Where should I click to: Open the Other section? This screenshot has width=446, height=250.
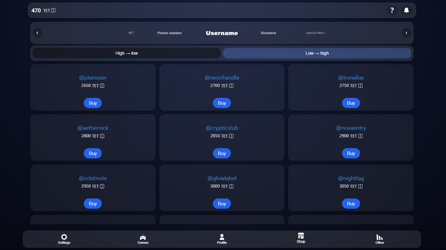click(x=380, y=239)
